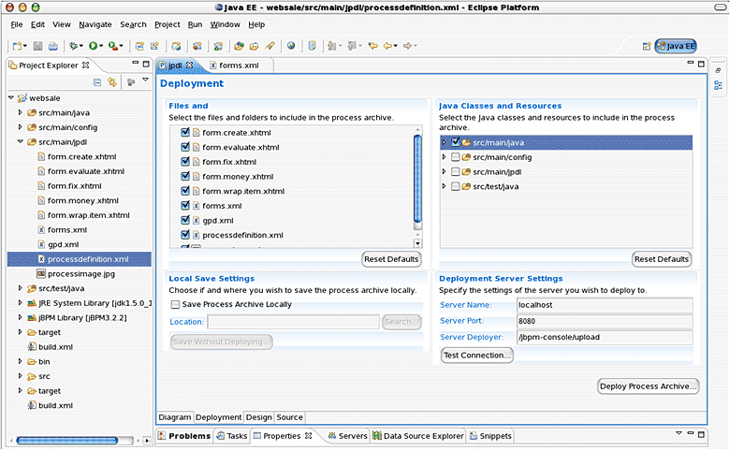Open the Window menu

[x=225, y=24]
